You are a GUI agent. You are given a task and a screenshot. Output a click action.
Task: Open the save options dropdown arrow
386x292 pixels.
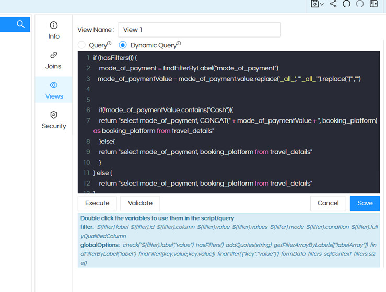click(x=322, y=4)
